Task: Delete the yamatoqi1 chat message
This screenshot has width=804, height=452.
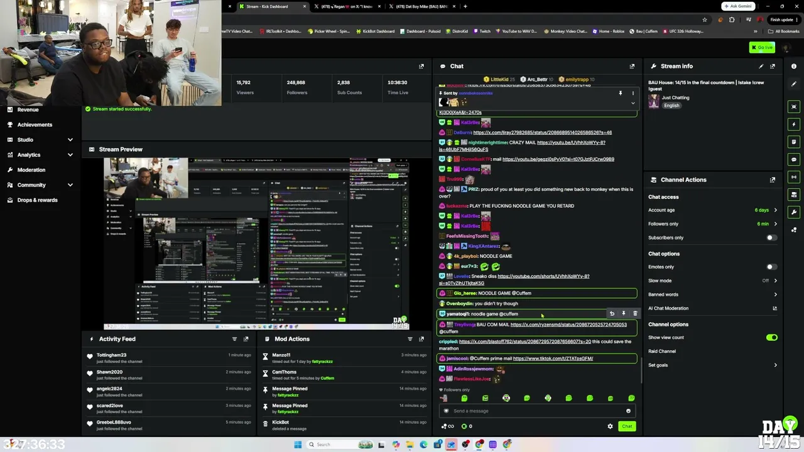Action: point(634,313)
